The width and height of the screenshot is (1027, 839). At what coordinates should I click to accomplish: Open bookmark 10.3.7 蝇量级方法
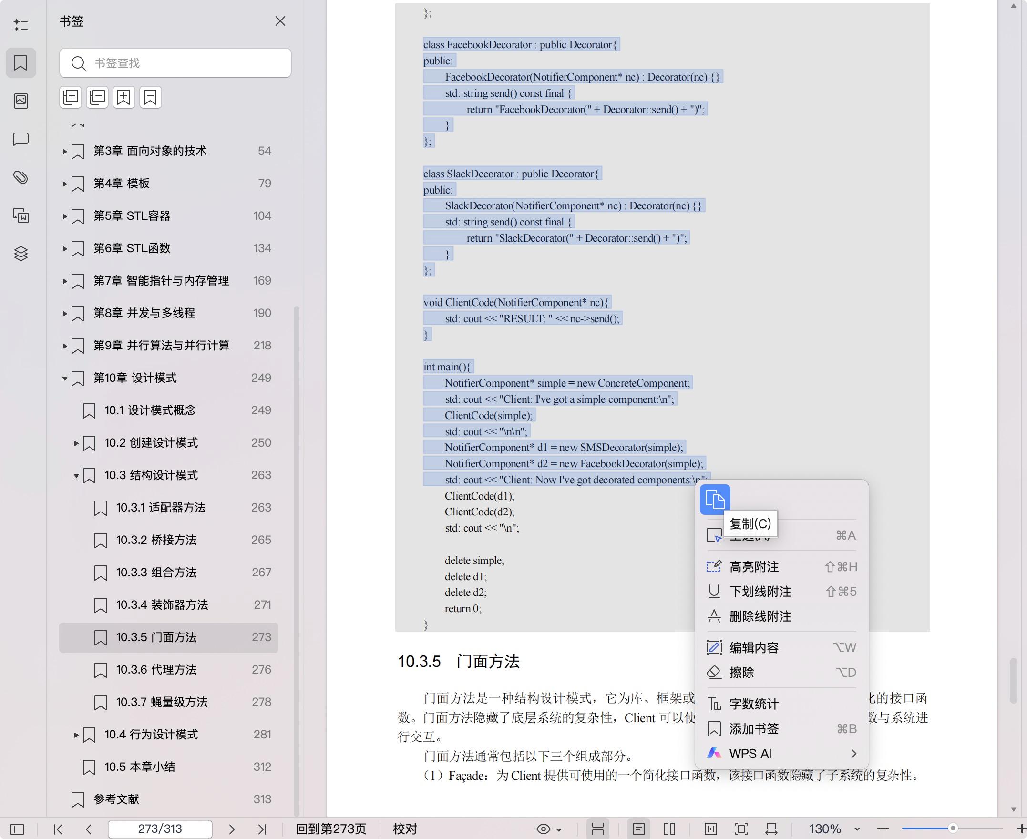(x=169, y=702)
